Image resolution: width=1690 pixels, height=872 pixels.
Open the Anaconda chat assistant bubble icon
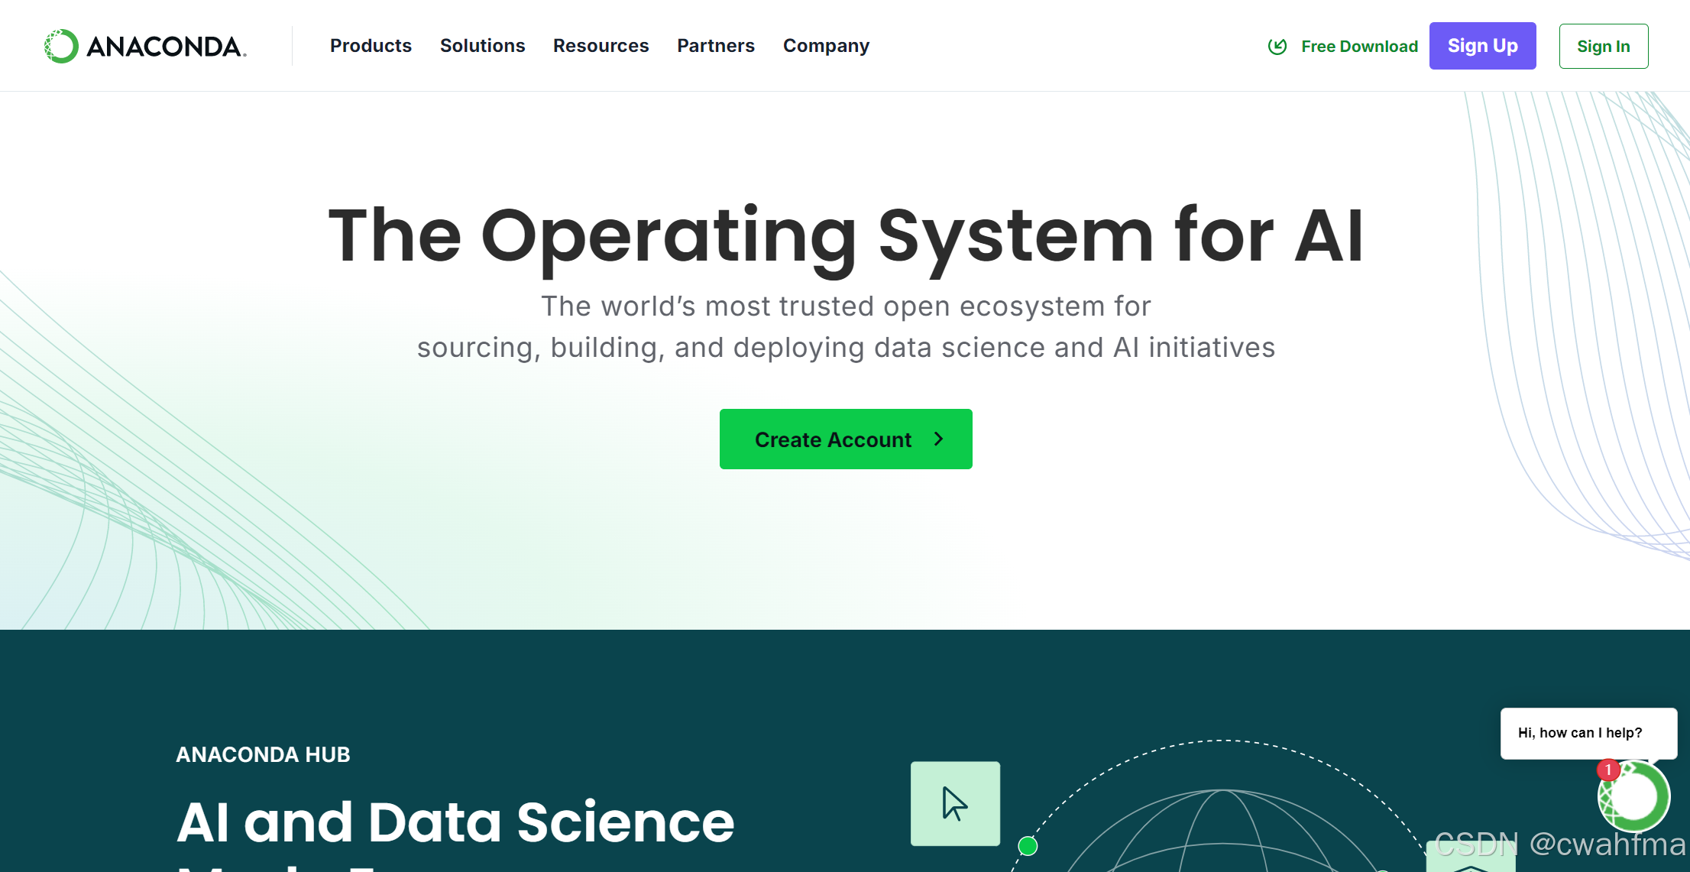pyautogui.click(x=1635, y=797)
